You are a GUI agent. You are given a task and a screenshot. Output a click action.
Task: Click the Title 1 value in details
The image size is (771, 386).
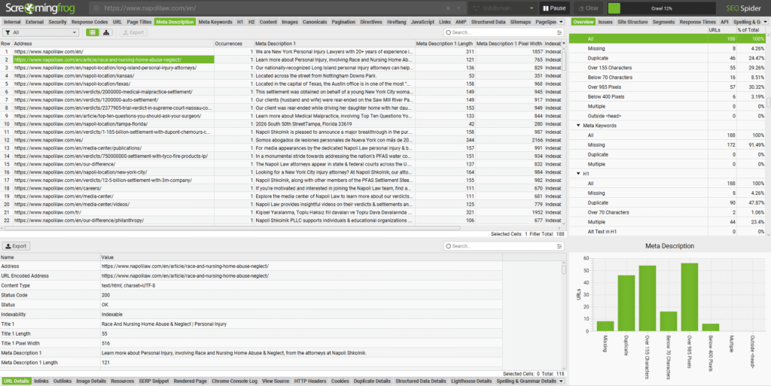tap(163, 324)
